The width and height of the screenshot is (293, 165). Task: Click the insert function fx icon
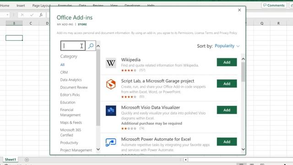[41, 15]
